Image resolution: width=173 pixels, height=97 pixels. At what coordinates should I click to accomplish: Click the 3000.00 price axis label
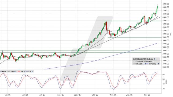165,67
